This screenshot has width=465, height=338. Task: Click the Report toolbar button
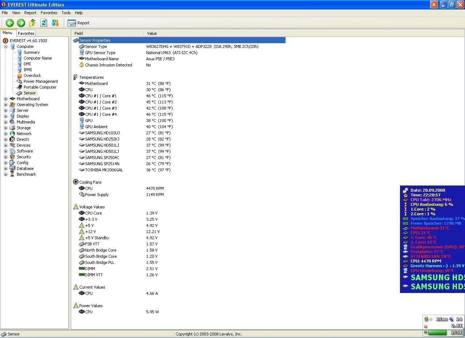click(78, 23)
